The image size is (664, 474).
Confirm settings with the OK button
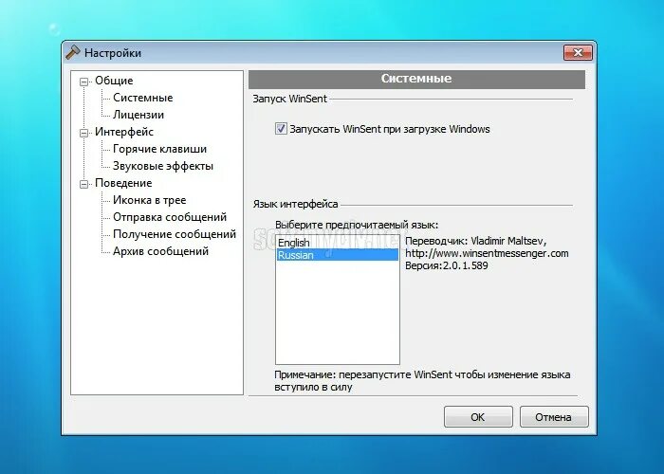[478, 417]
